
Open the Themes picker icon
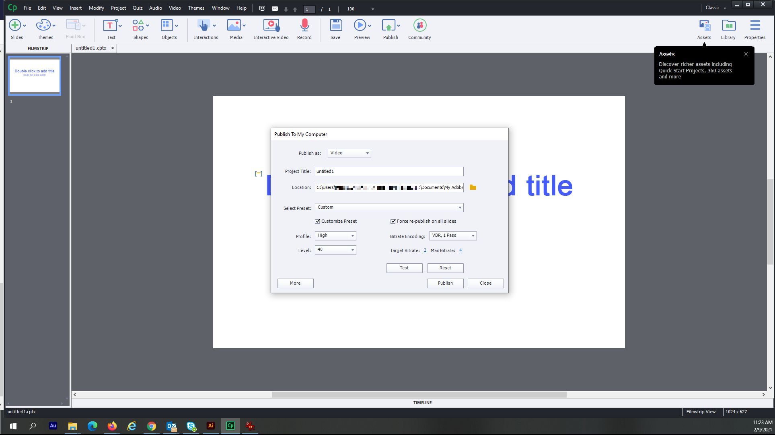(43, 25)
